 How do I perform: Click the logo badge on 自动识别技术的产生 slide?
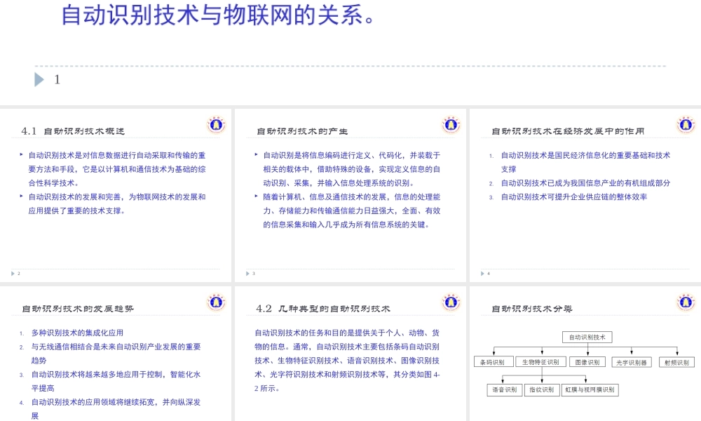coord(452,124)
